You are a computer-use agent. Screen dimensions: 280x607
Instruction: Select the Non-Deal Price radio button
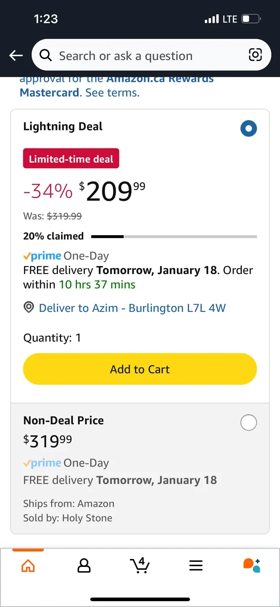(248, 422)
